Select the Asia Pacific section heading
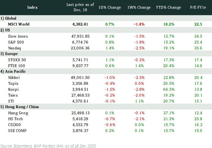Image resolution: width=212 pixels, height=148 pixels. [14, 72]
